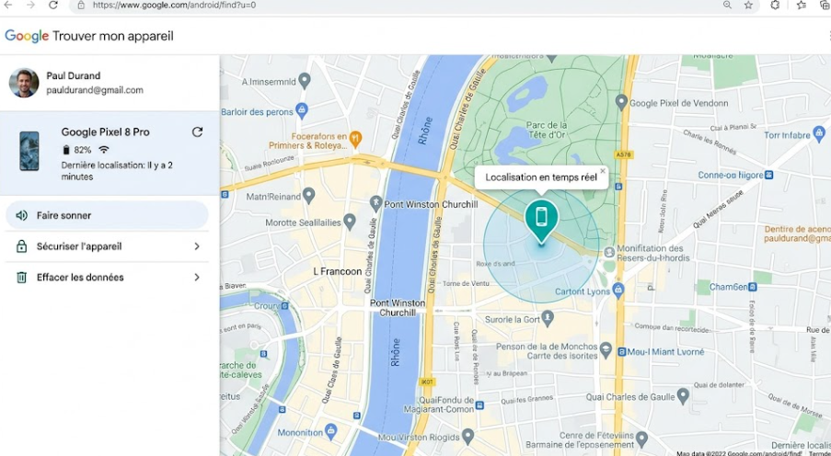Expand chevron next to Effacer les données
831x456 pixels.
(197, 277)
